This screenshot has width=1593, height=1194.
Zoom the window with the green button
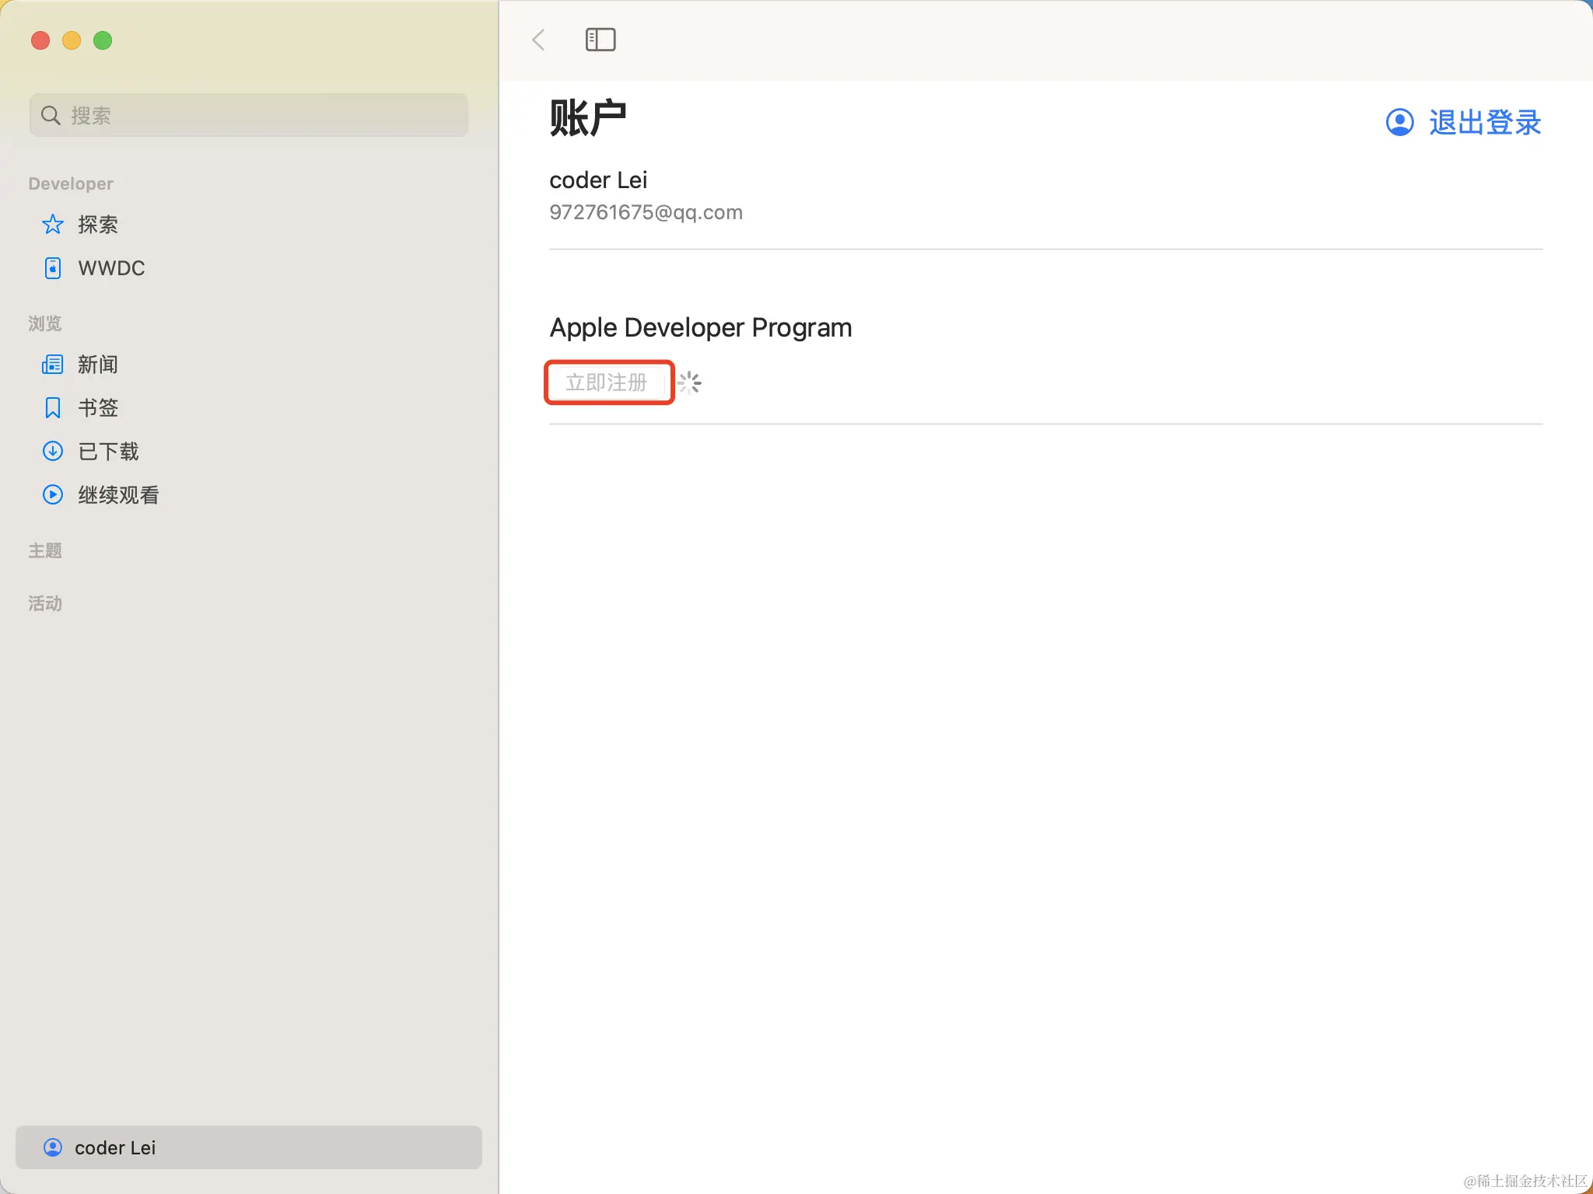[x=103, y=40]
